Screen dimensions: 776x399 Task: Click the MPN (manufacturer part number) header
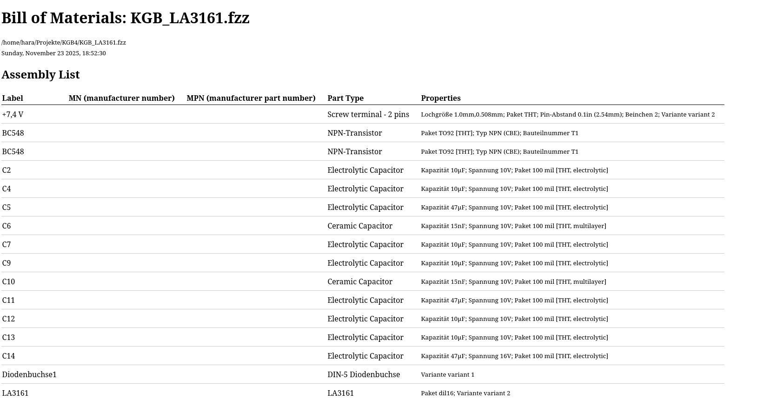point(251,98)
